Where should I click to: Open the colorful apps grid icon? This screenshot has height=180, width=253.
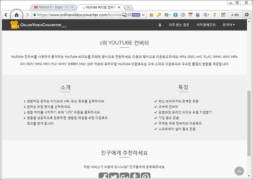click(x=223, y=15)
